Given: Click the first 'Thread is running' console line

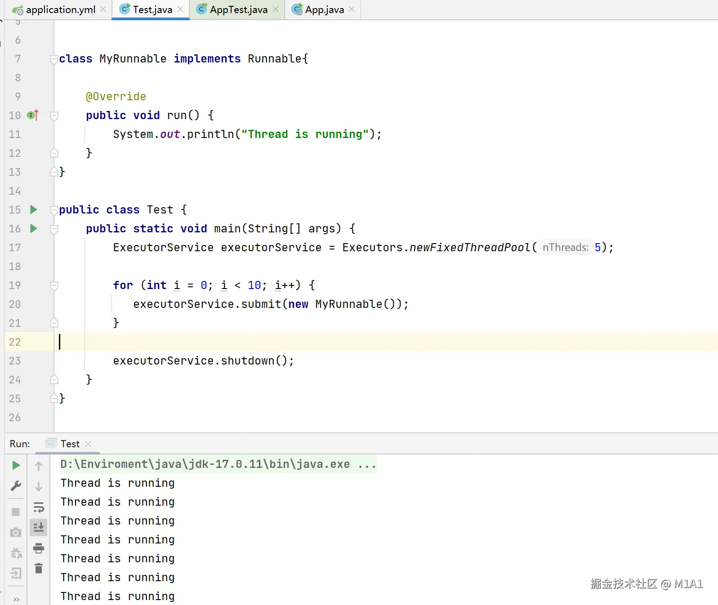Looking at the screenshot, I should (x=117, y=483).
